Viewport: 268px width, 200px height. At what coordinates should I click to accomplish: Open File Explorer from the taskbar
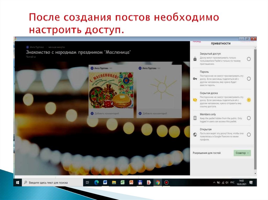point(114,183)
